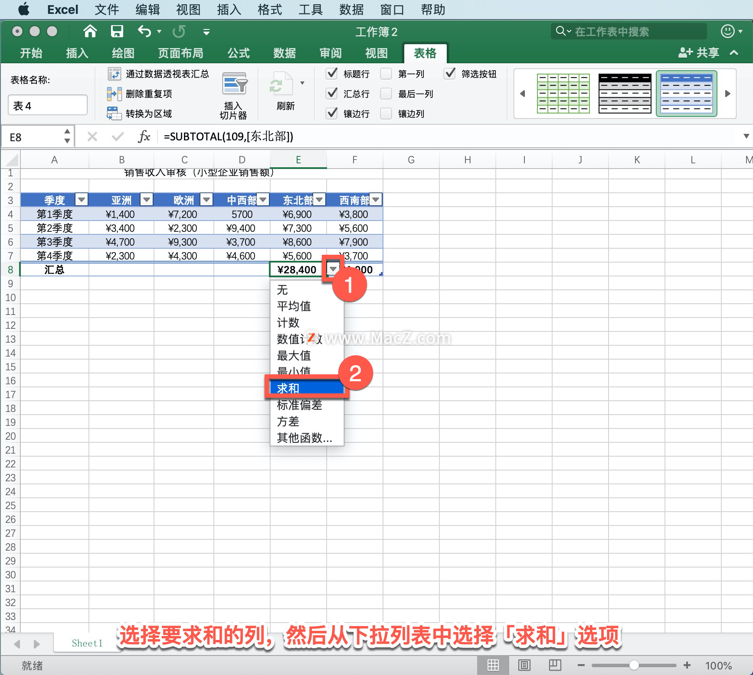Select the blue table style thumbnail
Image resolution: width=753 pixels, height=675 pixels.
point(686,93)
